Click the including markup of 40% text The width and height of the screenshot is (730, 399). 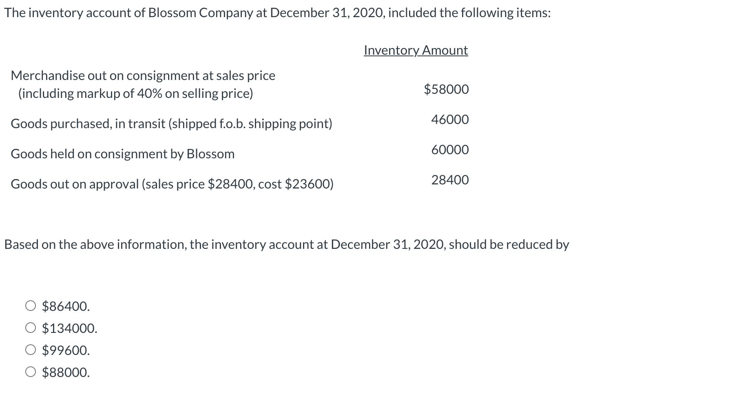coord(136,93)
